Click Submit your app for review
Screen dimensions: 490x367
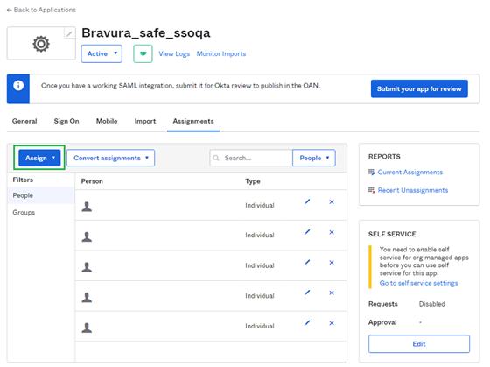coord(419,88)
